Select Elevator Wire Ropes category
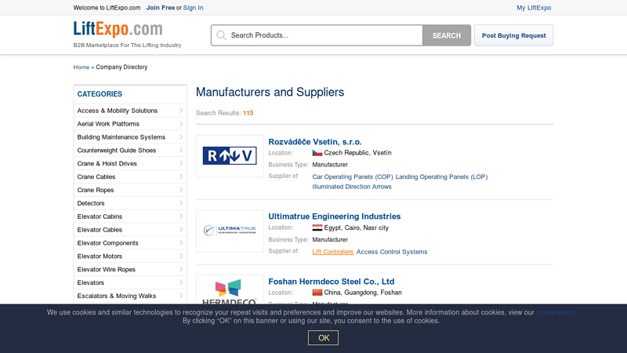Image resolution: width=627 pixels, height=353 pixels. (130, 269)
